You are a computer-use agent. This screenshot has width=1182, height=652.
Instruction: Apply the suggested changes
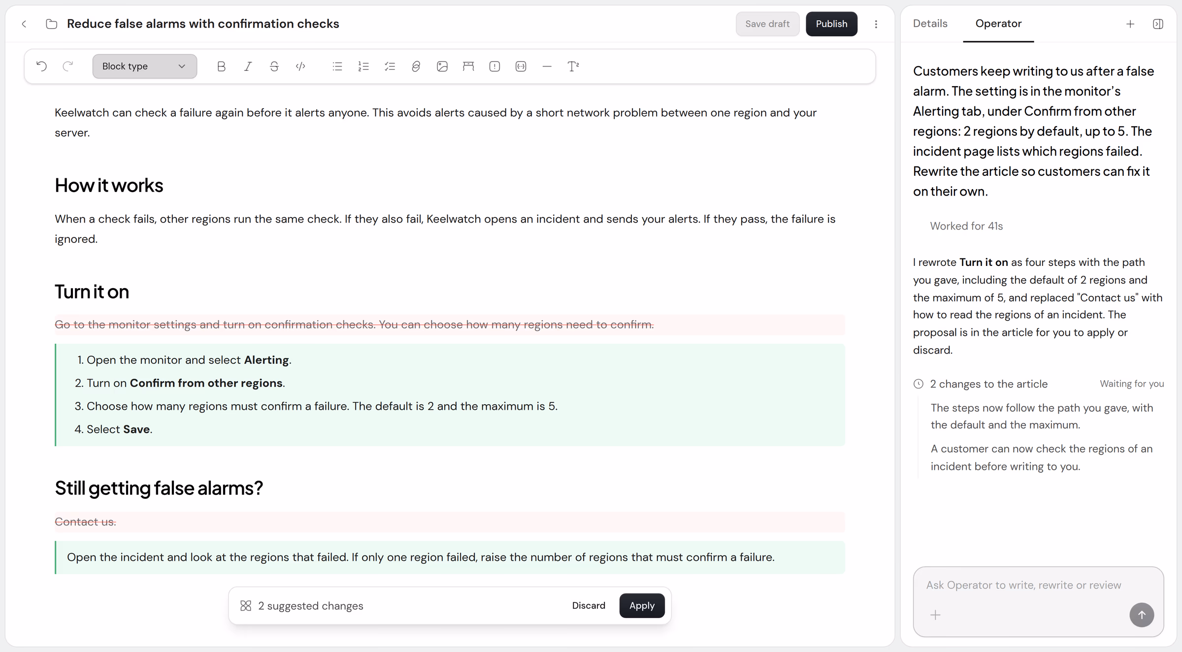click(642, 605)
